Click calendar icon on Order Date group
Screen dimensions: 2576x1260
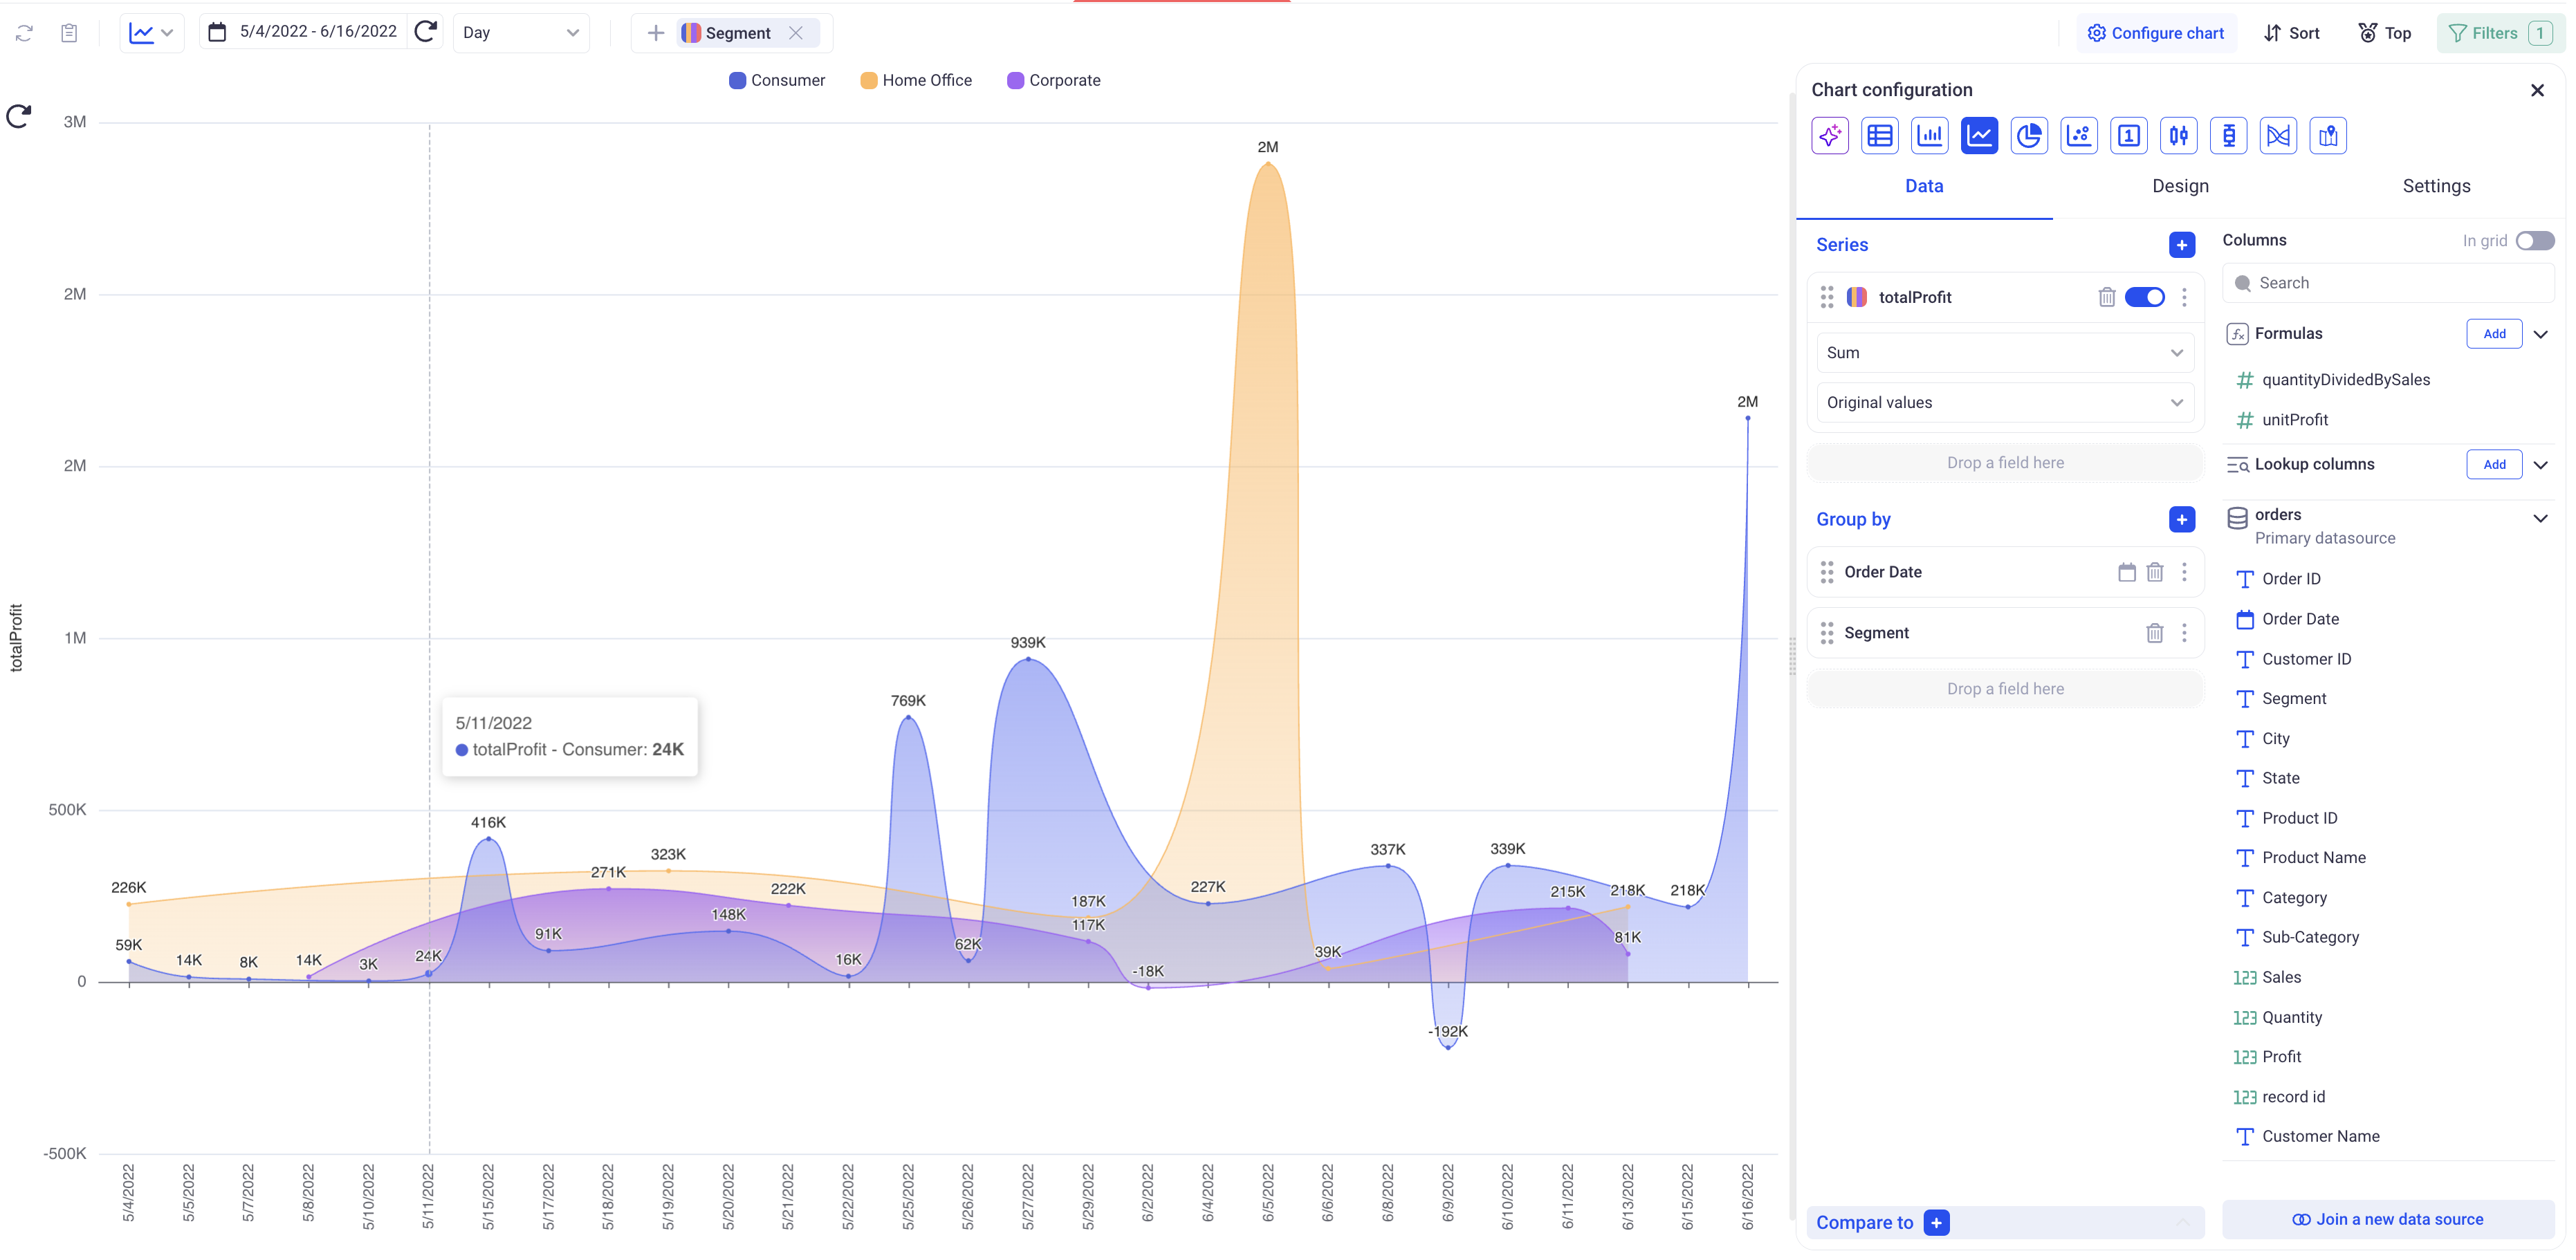(x=2127, y=572)
